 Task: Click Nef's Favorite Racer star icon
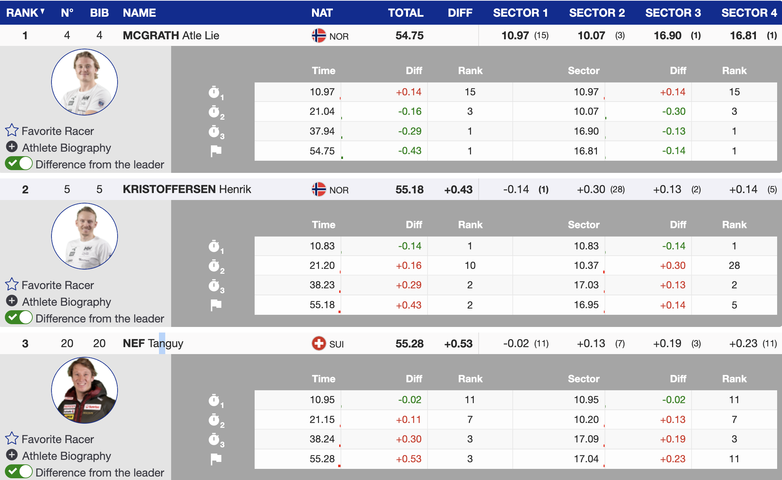click(x=12, y=439)
